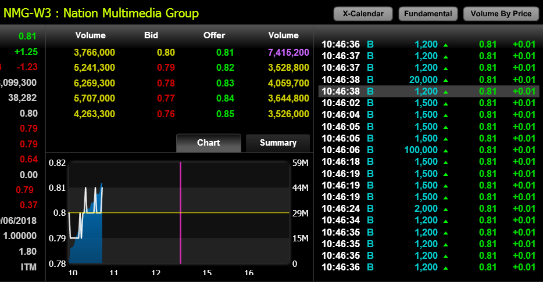The height and width of the screenshot is (282, 543).
Task: Select the offer price 0.83
Action: tap(225, 84)
